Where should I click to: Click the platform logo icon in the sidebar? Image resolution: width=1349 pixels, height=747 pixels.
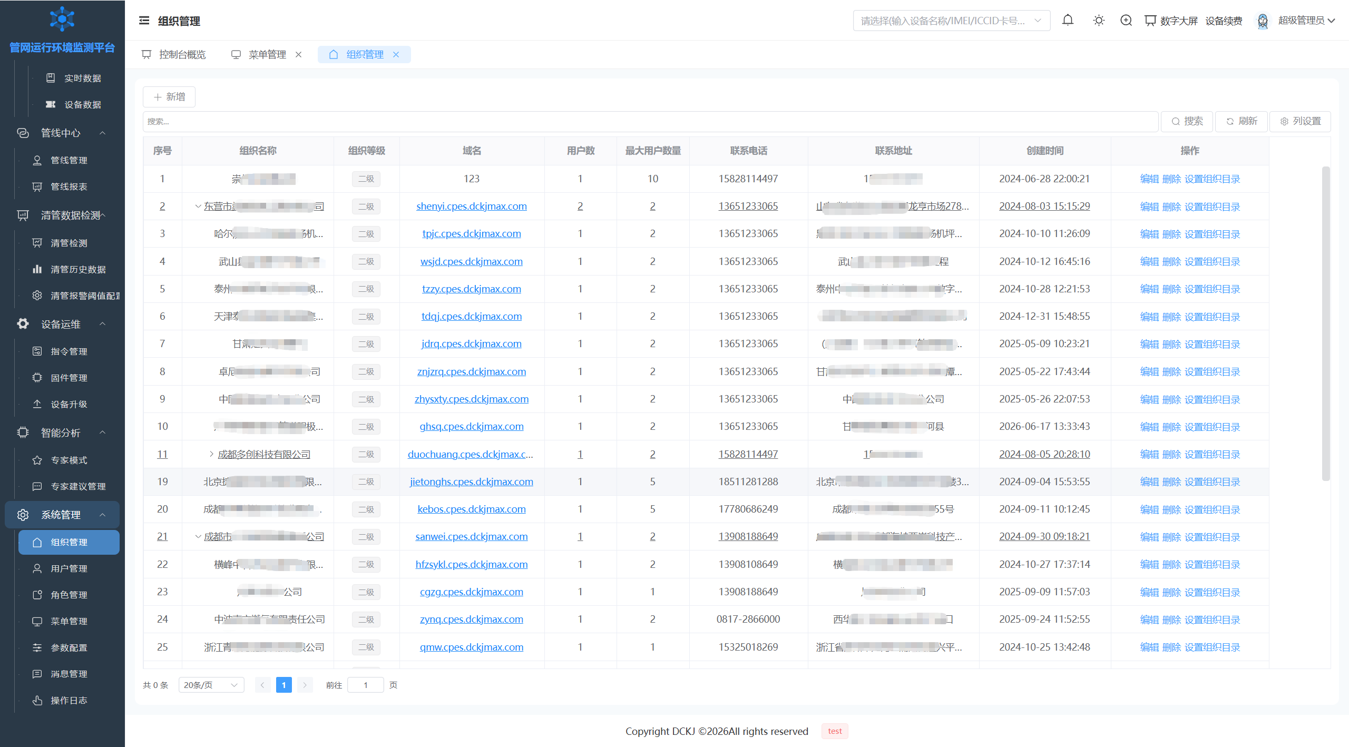pyautogui.click(x=62, y=19)
